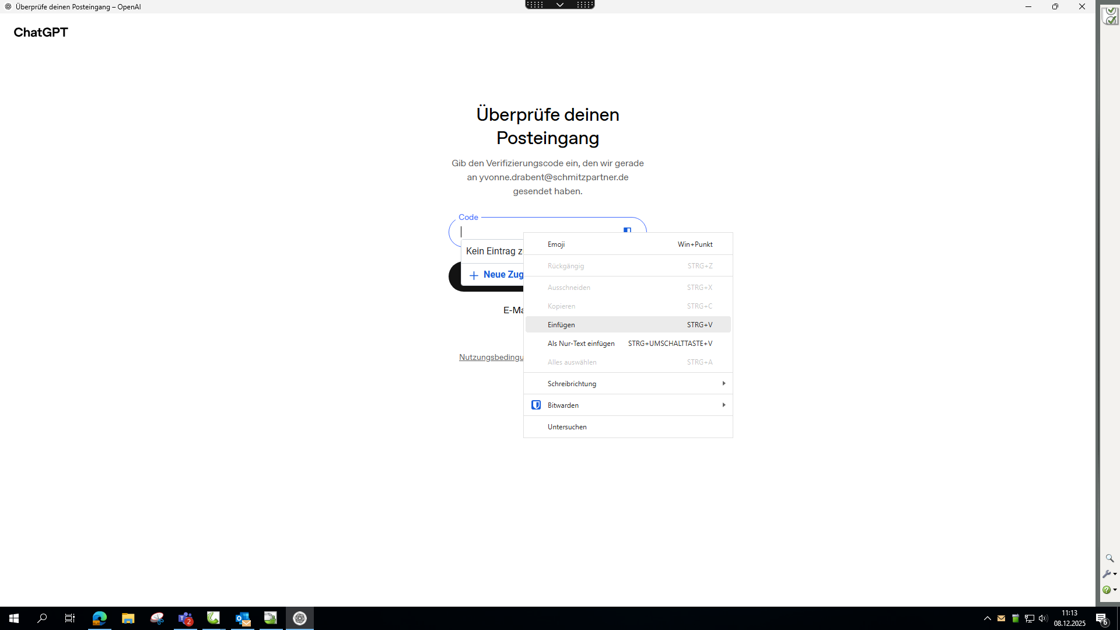Click the checklist icon at top right
This screenshot has height=630, width=1120.
(x=1109, y=16)
